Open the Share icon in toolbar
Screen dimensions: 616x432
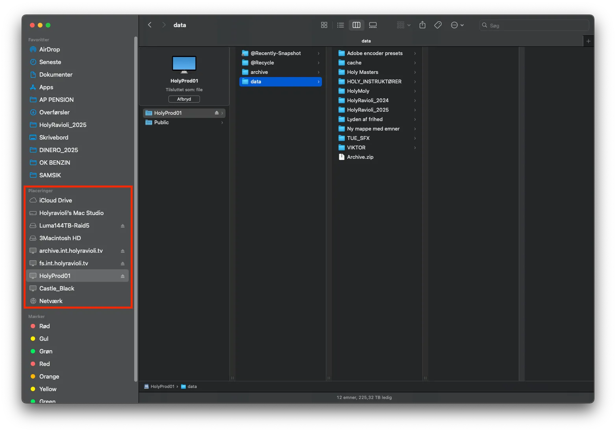coord(422,25)
